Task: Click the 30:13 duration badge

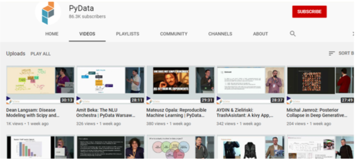Action: coord(67,100)
